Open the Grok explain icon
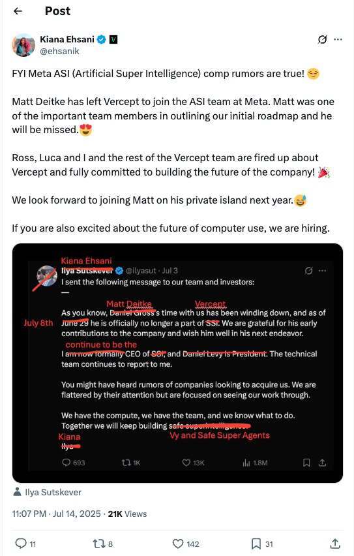Screen dimensions: 354x556 pyautogui.click(x=322, y=39)
